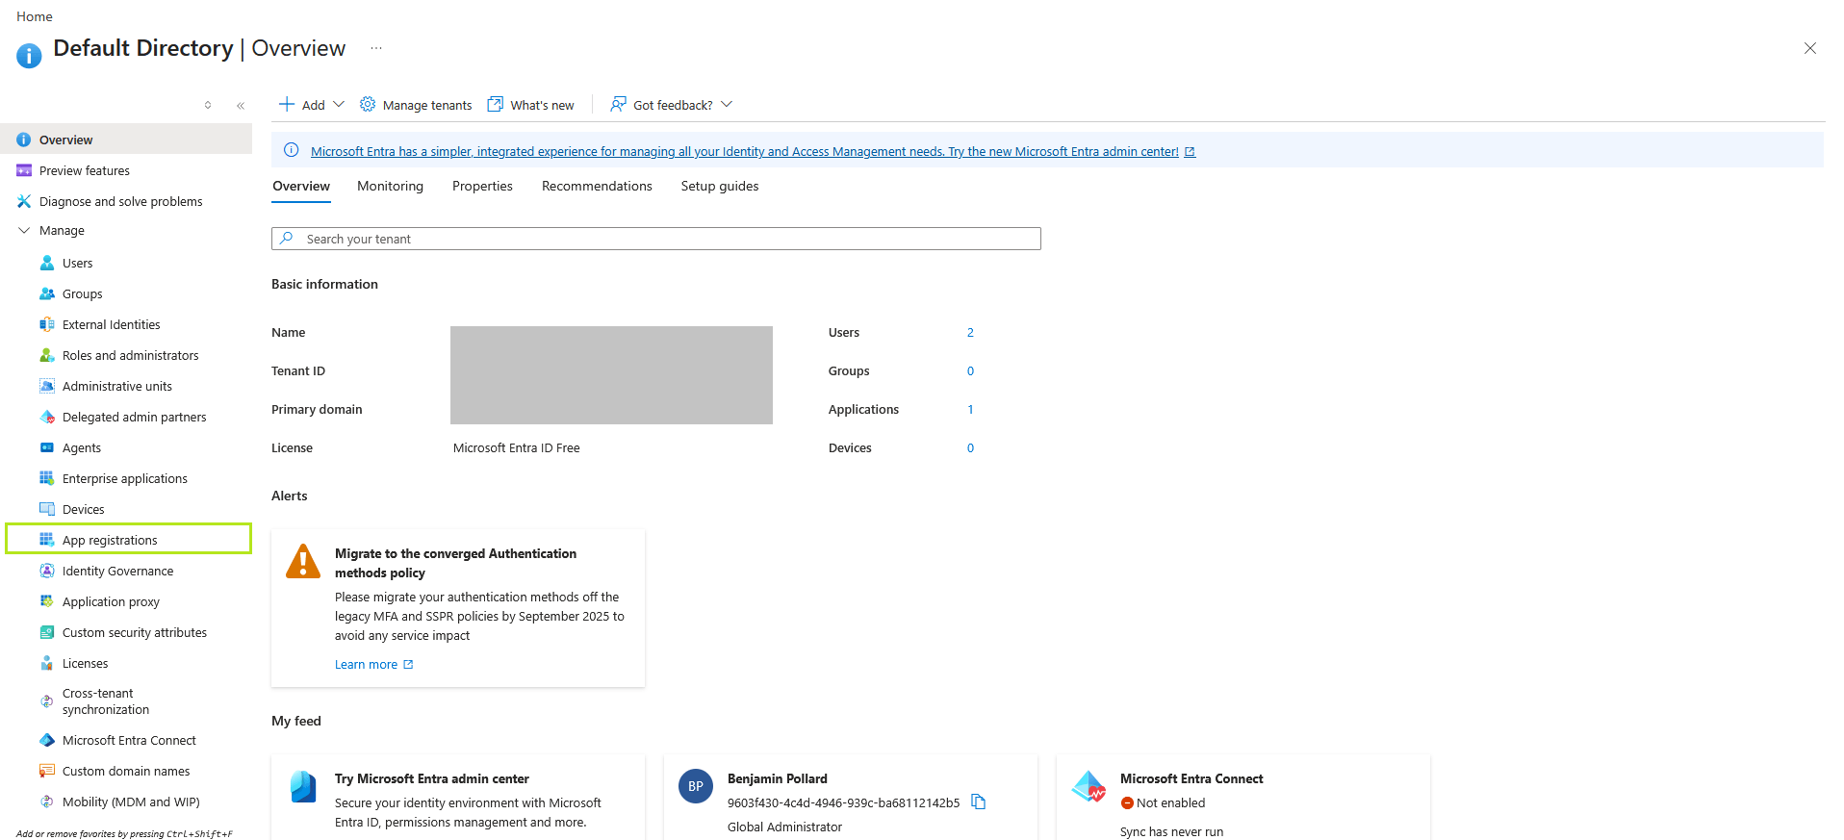Open the Devices count link

pyautogui.click(x=970, y=447)
